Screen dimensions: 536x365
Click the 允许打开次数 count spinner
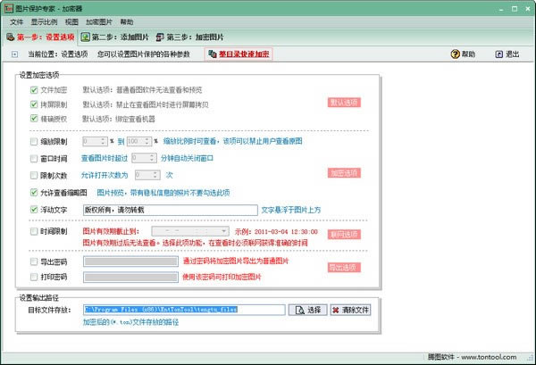(147, 175)
